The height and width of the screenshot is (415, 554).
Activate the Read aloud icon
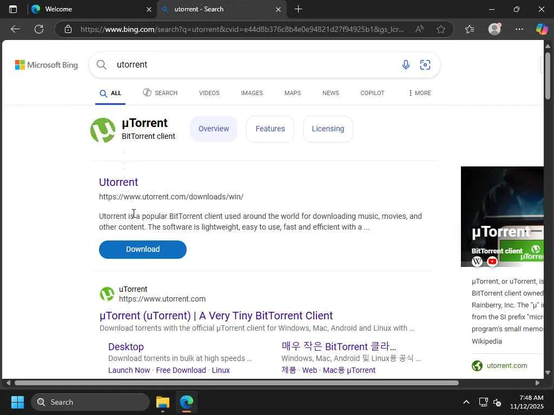coord(419,29)
